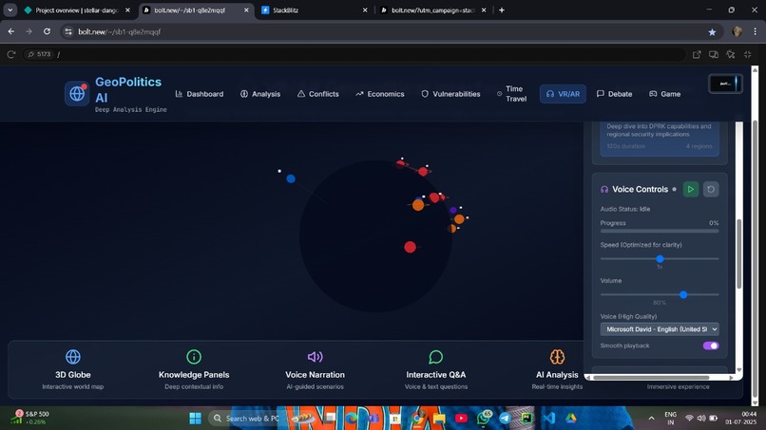Bookmark this page with the star
Screen dimensions: 766x430
point(712,31)
